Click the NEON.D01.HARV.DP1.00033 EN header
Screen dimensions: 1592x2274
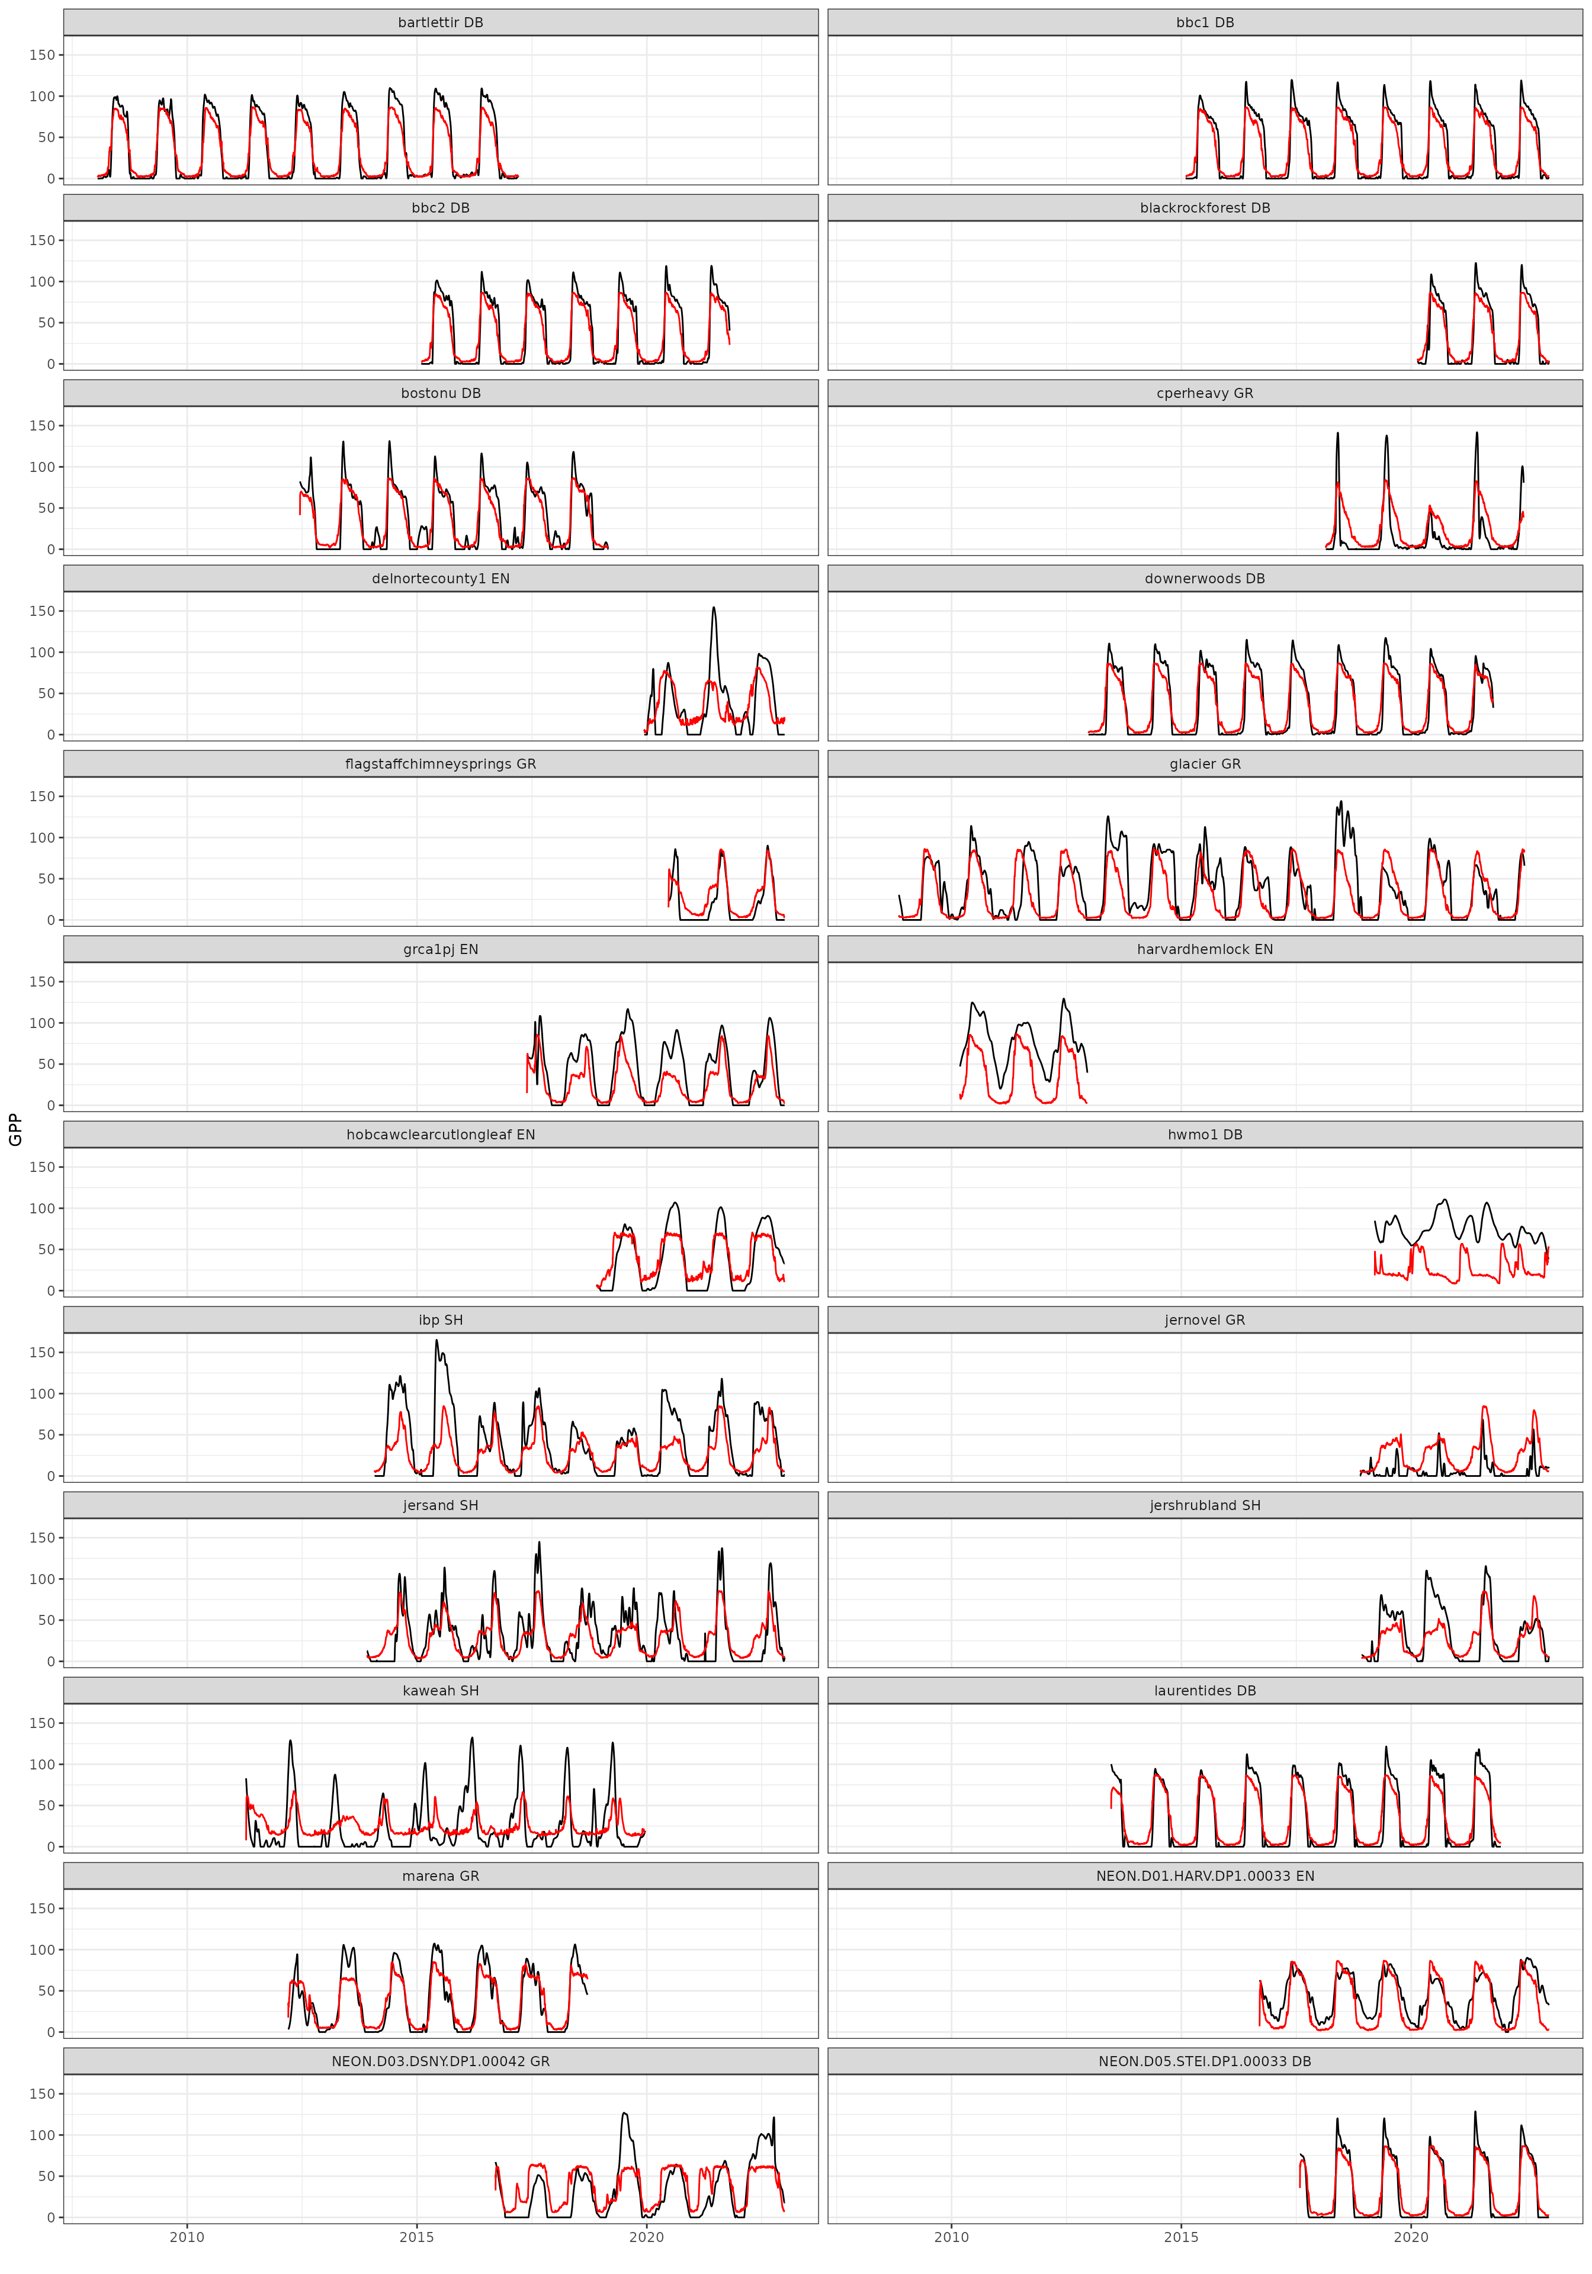pos(1203,1876)
